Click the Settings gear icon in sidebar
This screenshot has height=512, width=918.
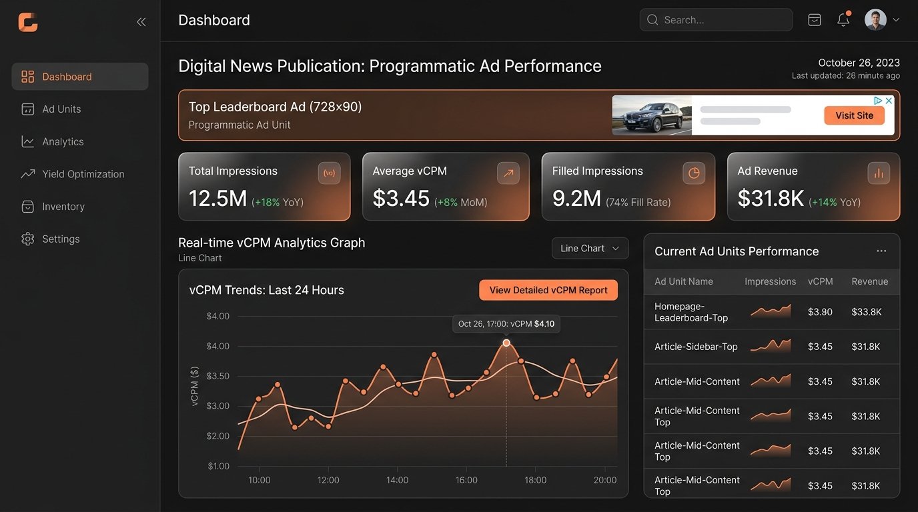[27, 239]
